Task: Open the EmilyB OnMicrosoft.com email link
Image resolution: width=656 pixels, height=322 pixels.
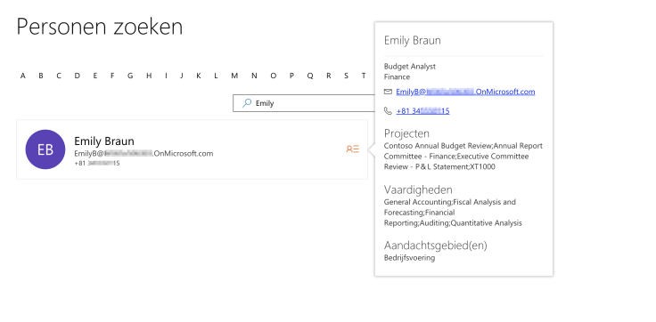Action: pos(465,92)
